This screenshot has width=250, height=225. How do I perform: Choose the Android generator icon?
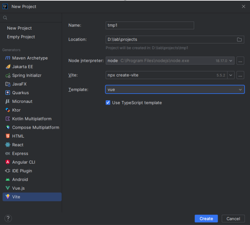[8, 179]
